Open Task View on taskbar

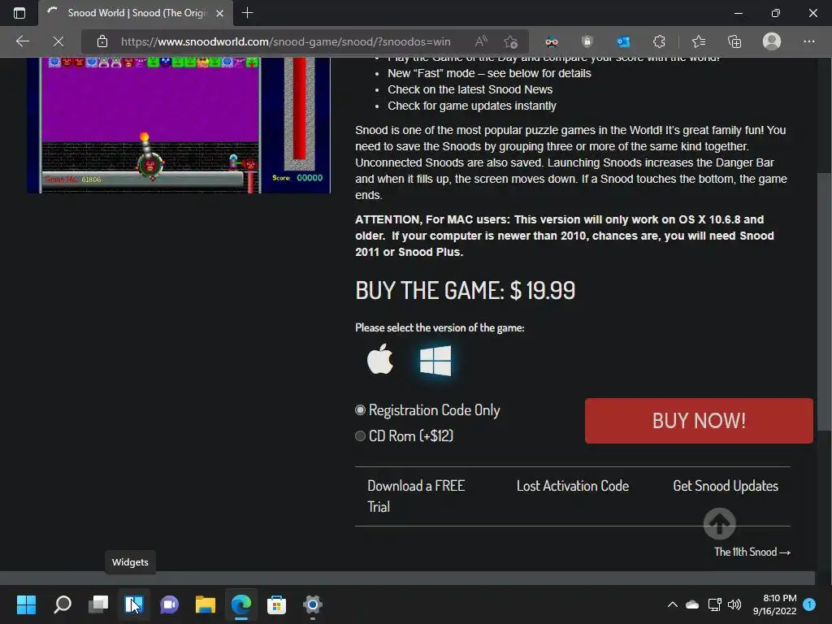click(98, 604)
